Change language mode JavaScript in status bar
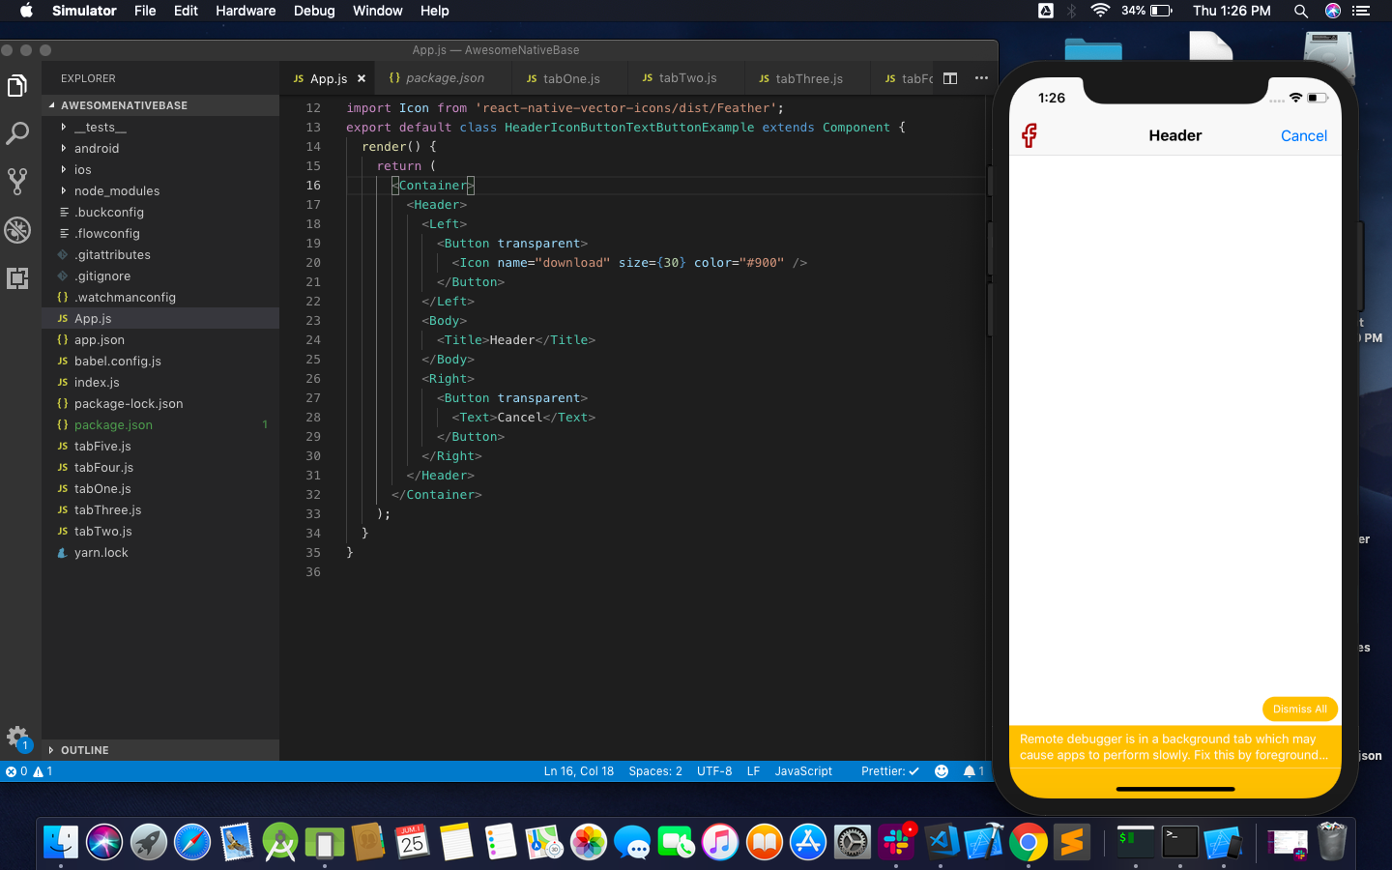This screenshot has height=870, width=1392. [803, 771]
